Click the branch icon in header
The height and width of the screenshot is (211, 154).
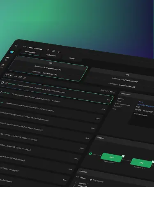click(59, 52)
